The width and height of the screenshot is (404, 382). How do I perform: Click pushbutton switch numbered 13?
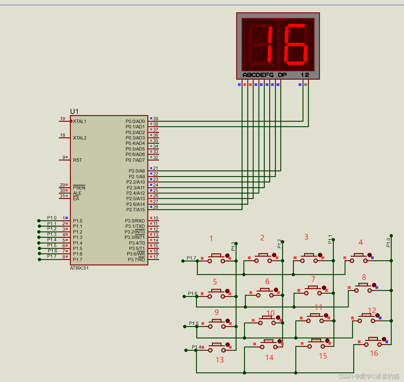click(x=217, y=347)
